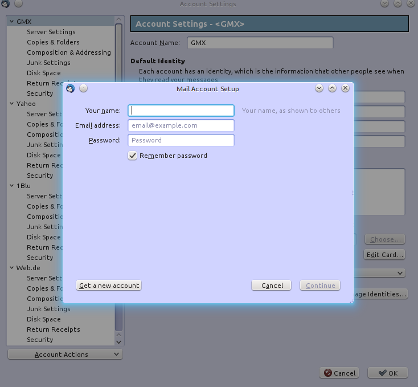This screenshot has width=418, height=387.
Task: Collapse the Yahoo account tree
Action: click(12, 104)
